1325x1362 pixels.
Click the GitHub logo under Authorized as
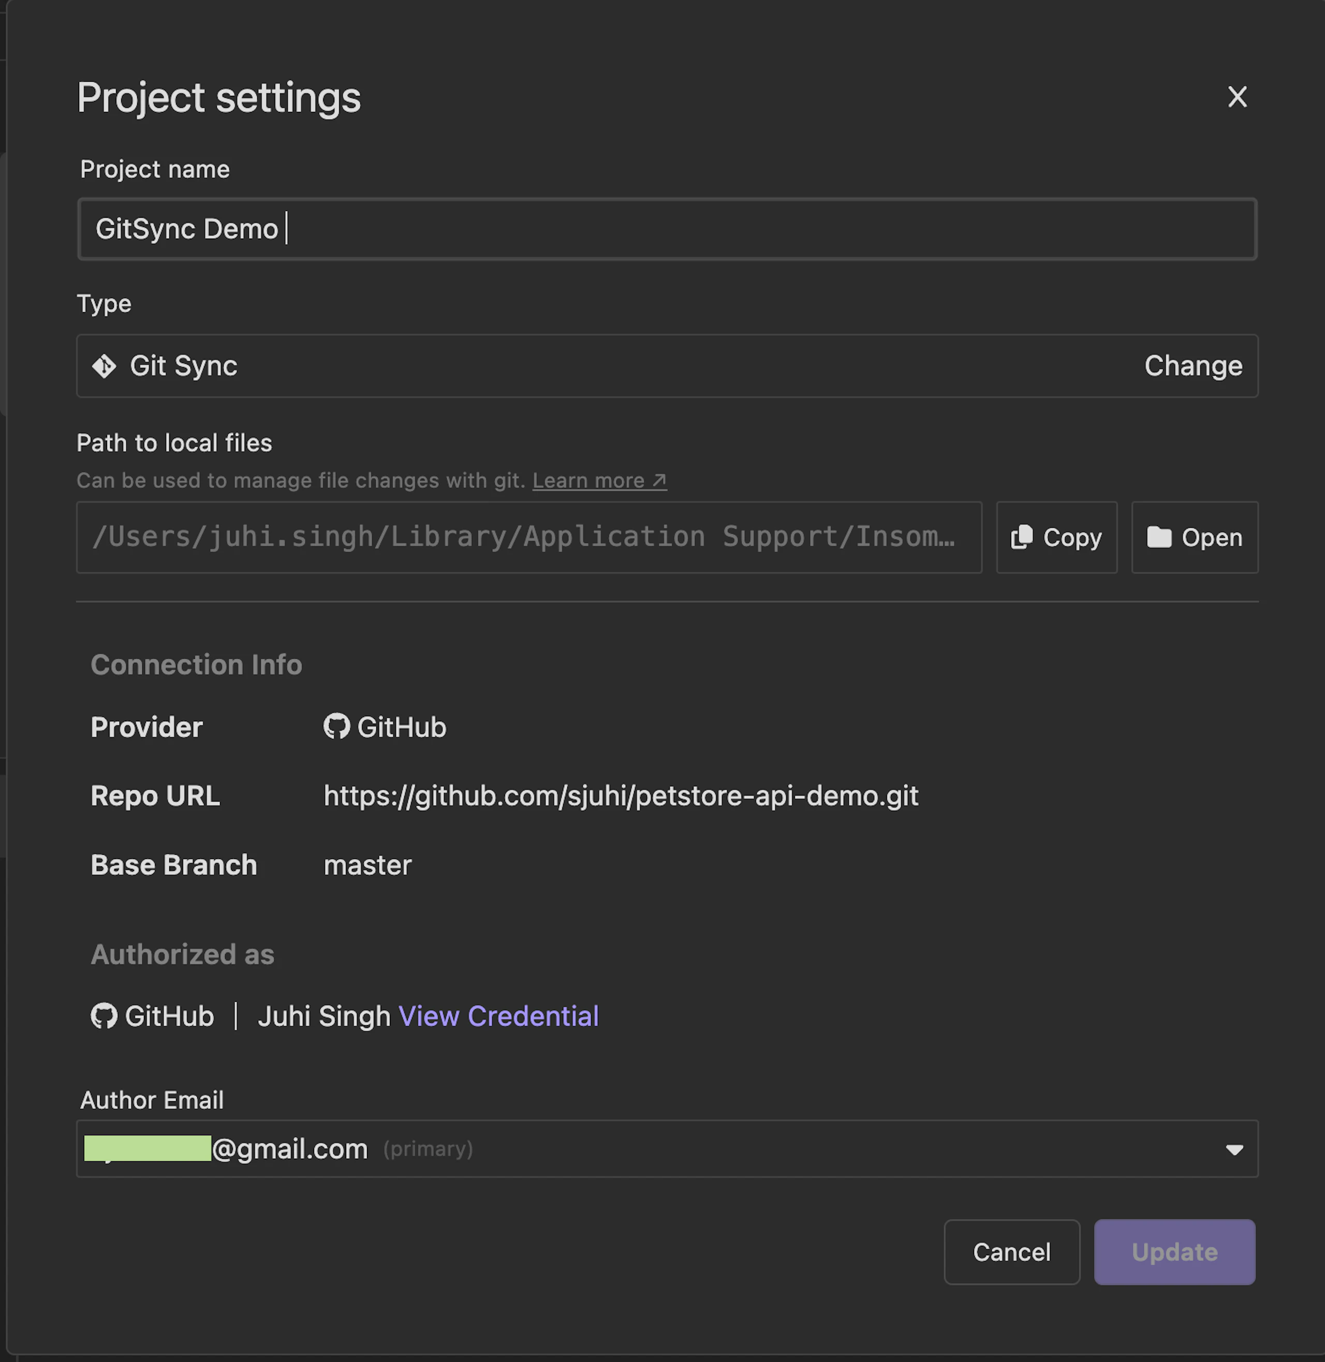click(104, 1016)
